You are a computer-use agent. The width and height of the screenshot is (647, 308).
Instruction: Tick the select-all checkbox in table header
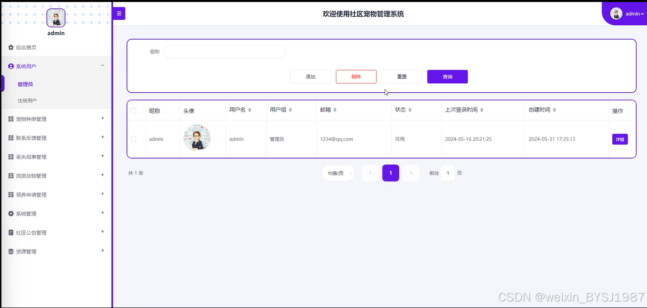pyautogui.click(x=133, y=111)
